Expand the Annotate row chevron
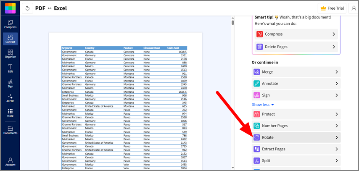Image resolution: width=359 pixels, height=171 pixels. (337, 84)
